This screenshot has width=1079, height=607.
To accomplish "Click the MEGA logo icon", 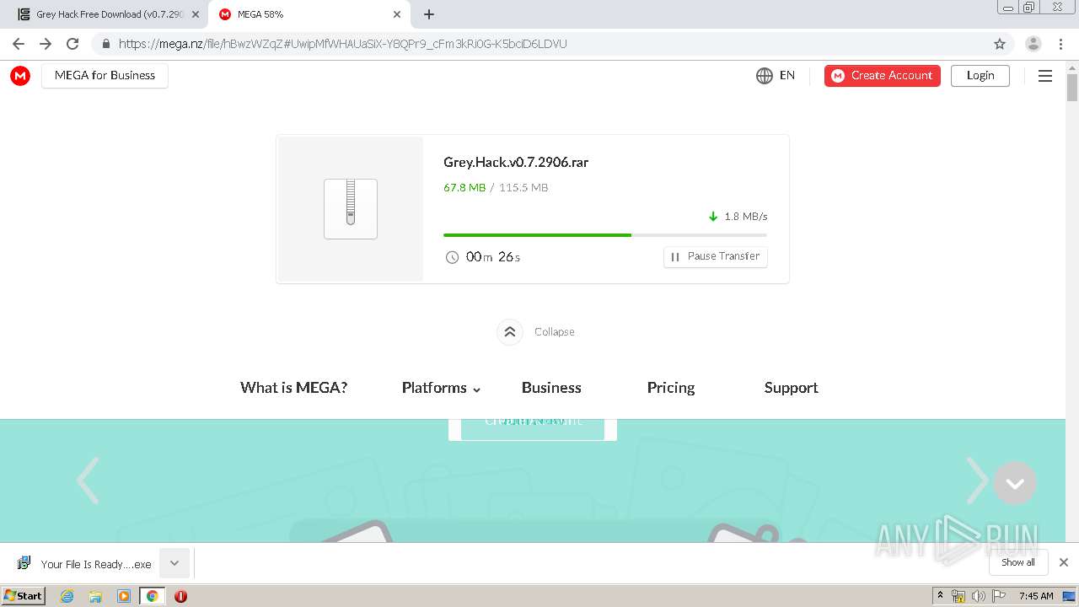I will 20,76.
